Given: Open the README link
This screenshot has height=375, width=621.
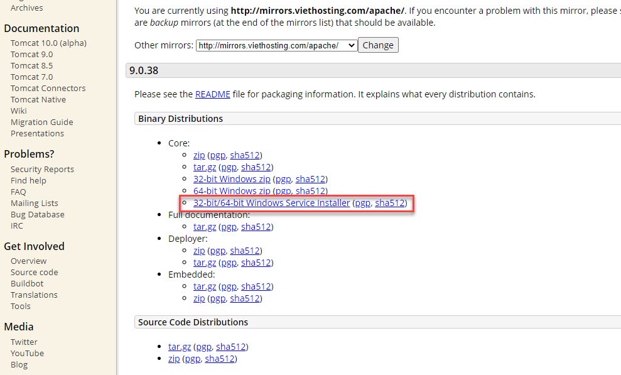Looking at the screenshot, I should pos(213,94).
